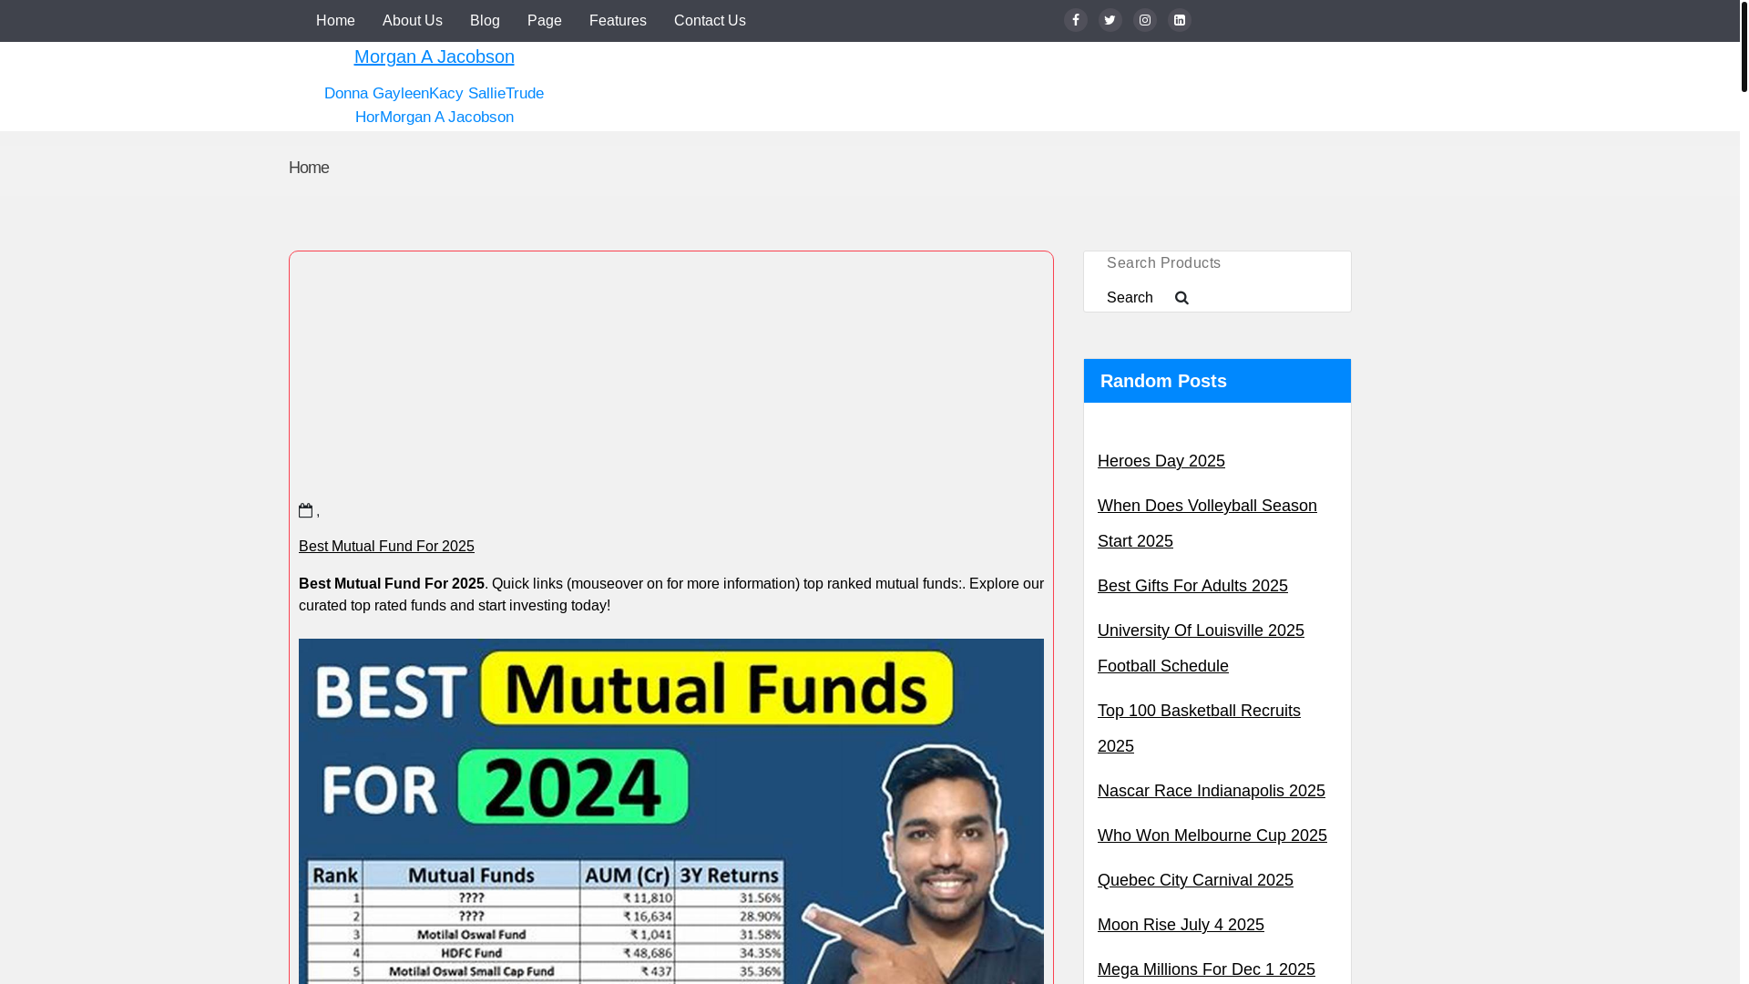Open University Of Louisville 2025 Football Schedule
Screen dimensions: 1749x984
pos(1201,648)
